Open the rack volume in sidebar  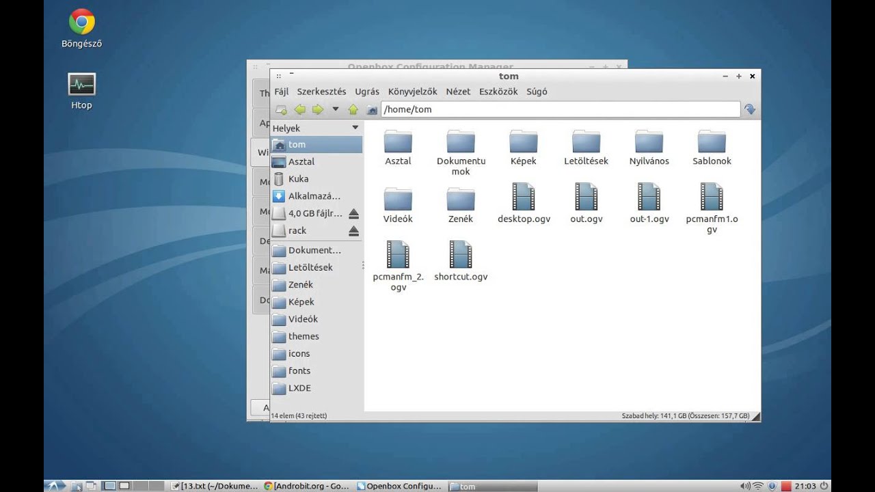[x=308, y=231]
